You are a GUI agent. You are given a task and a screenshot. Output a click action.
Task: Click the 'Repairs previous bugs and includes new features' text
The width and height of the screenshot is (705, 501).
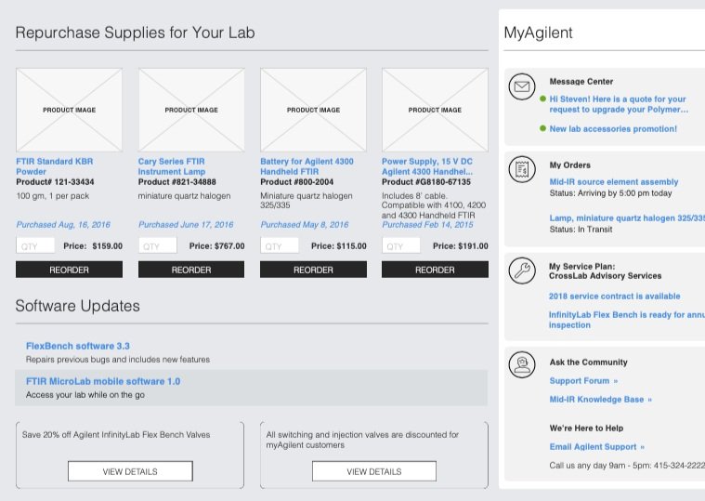coord(118,360)
